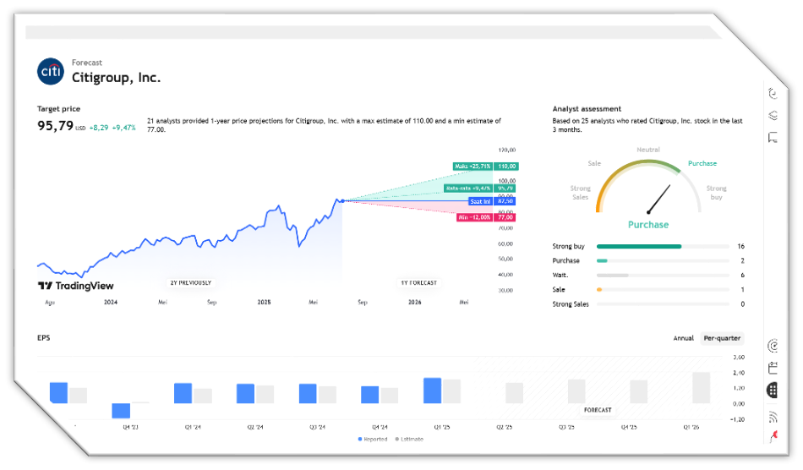The width and height of the screenshot is (803, 470).
Task: Click the Citigroup, Inc. title
Action: point(117,78)
